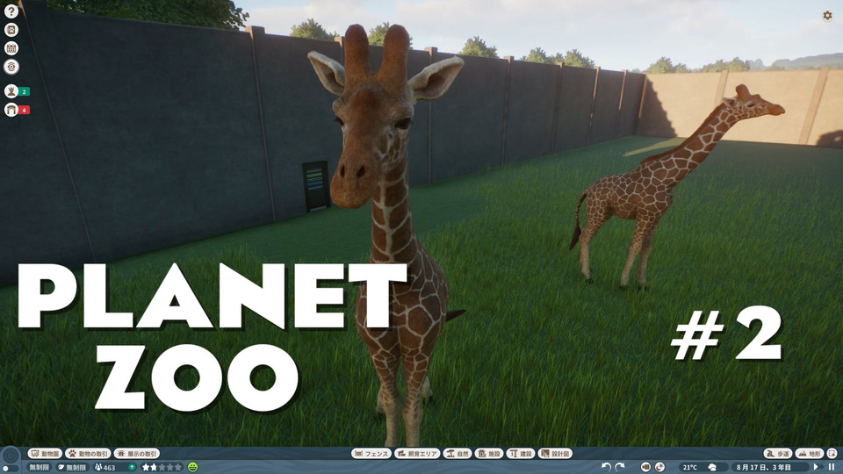Viewport: 843px width, 474px height.
Task: Undo the last action
Action: pyautogui.click(x=607, y=467)
